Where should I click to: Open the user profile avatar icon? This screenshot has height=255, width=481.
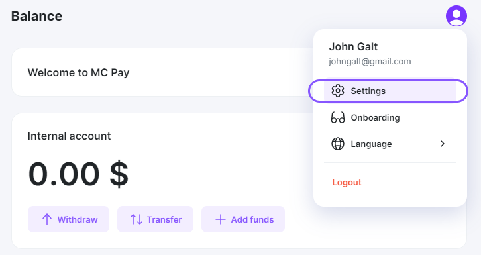point(456,16)
